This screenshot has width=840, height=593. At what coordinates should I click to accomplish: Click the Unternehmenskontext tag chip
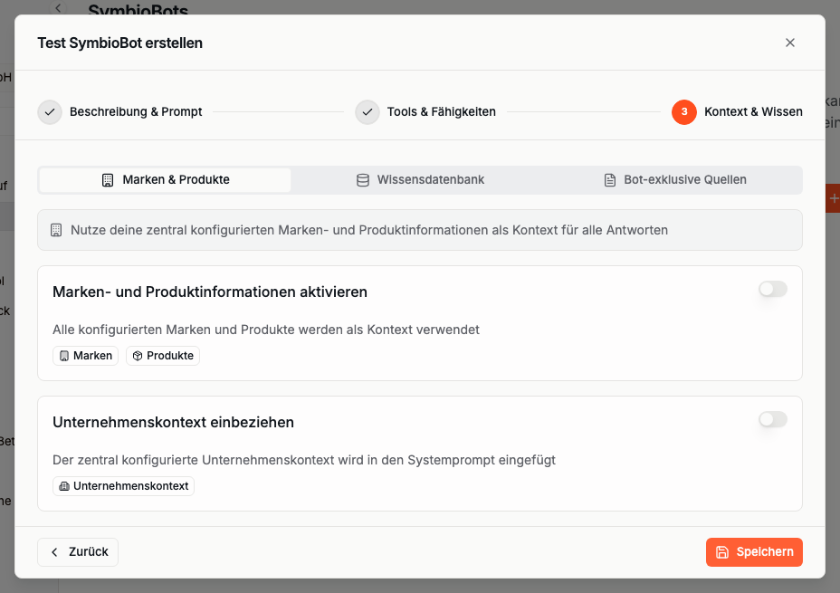click(x=123, y=486)
